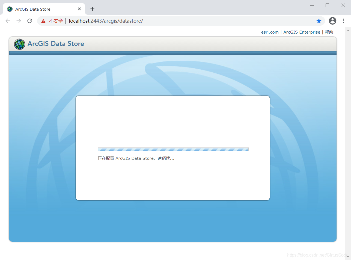Close the Chrome window
Screen dimensions: 351x260
(x=343, y=5)
